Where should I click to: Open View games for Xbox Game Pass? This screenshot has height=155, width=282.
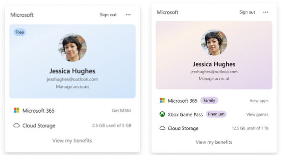(257, 114)
